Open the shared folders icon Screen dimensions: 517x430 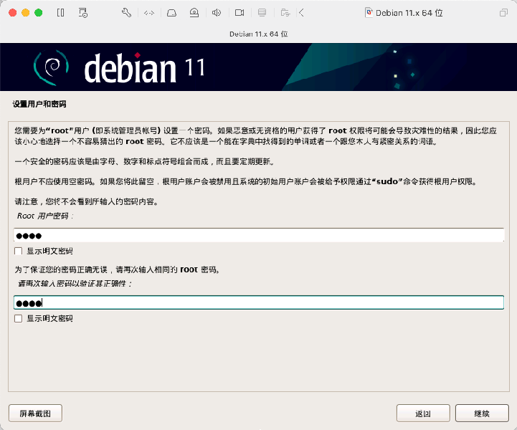pos(285,13)
